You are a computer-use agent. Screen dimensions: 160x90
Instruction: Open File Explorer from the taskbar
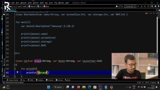[84, 87]
